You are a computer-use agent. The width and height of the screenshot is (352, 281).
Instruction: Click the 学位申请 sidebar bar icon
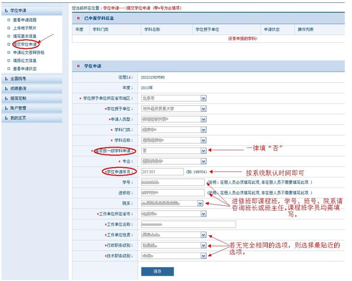tap(6, 11)
